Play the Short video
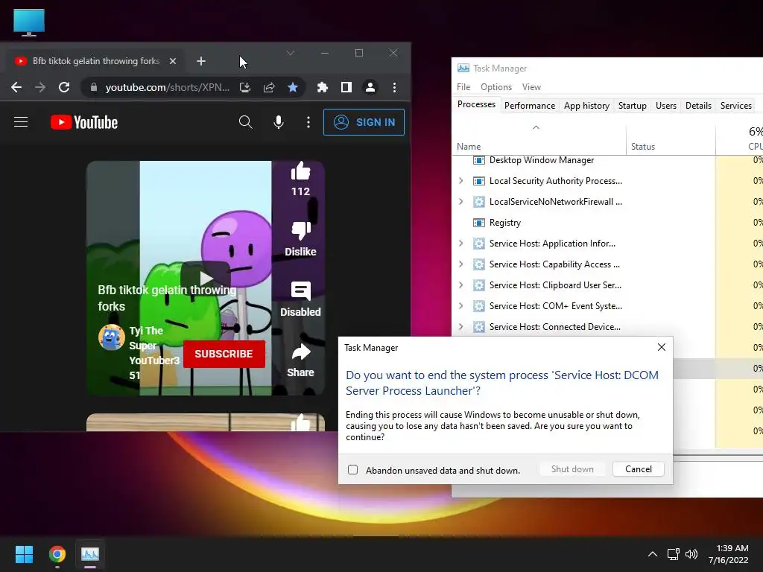This screenshot has height=572, width=763. pos(206,279)
